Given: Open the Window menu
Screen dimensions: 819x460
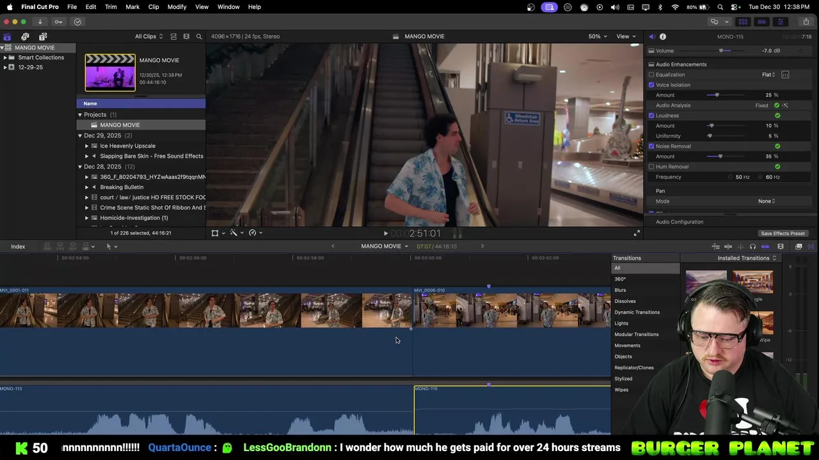Looking at the screenshot, I should [228, 6].
